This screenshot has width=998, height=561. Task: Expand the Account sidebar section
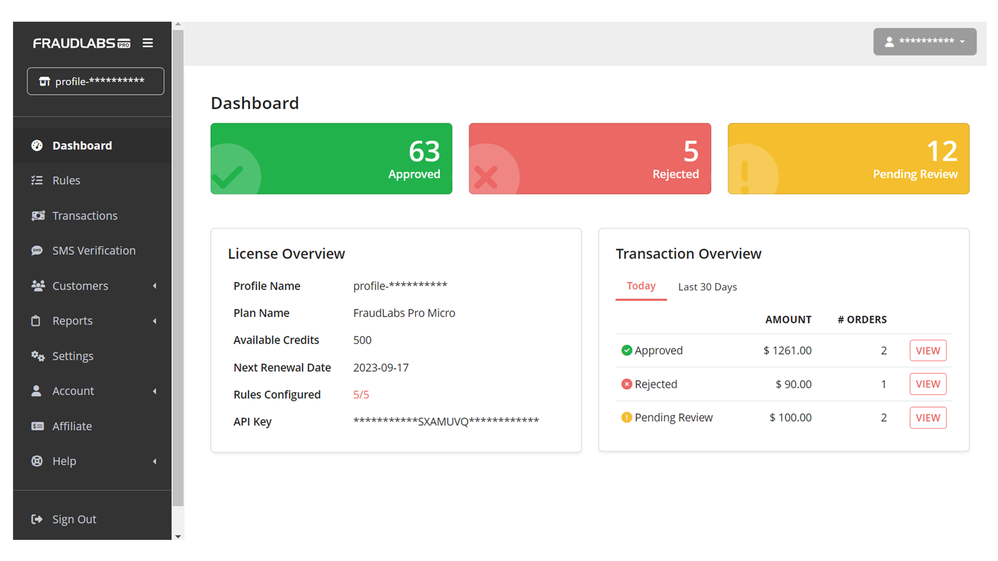coord(73,391)
